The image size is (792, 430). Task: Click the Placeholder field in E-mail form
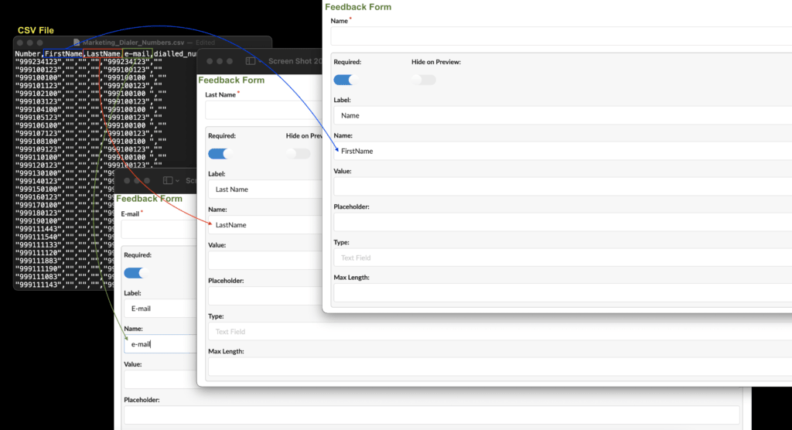point(432,415)
